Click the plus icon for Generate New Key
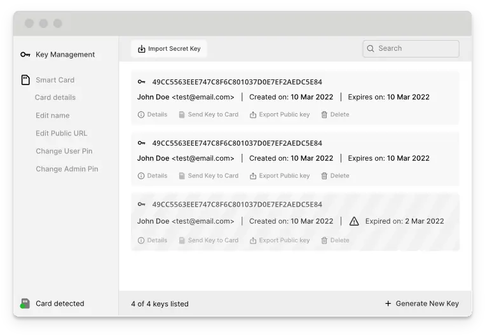Image resolution: width=485 pixels, height=335 pixels. click(388, 304)
